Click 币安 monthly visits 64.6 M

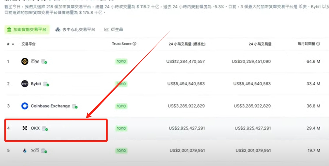[x=313, y=61]
